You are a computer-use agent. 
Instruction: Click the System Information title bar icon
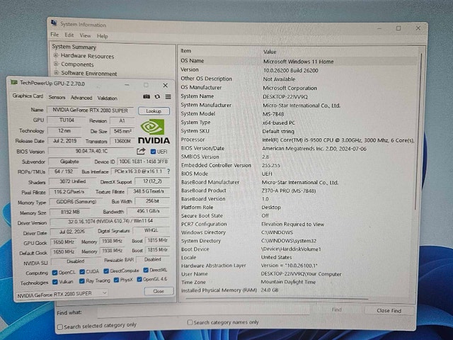pos(54,23)
